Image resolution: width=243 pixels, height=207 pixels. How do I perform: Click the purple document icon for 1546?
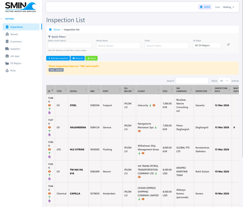50,157
